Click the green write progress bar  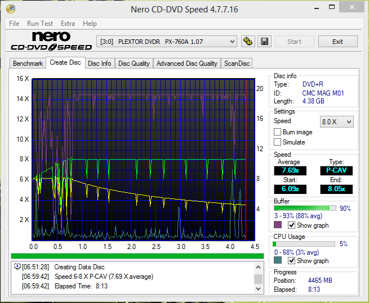point(137,256)
